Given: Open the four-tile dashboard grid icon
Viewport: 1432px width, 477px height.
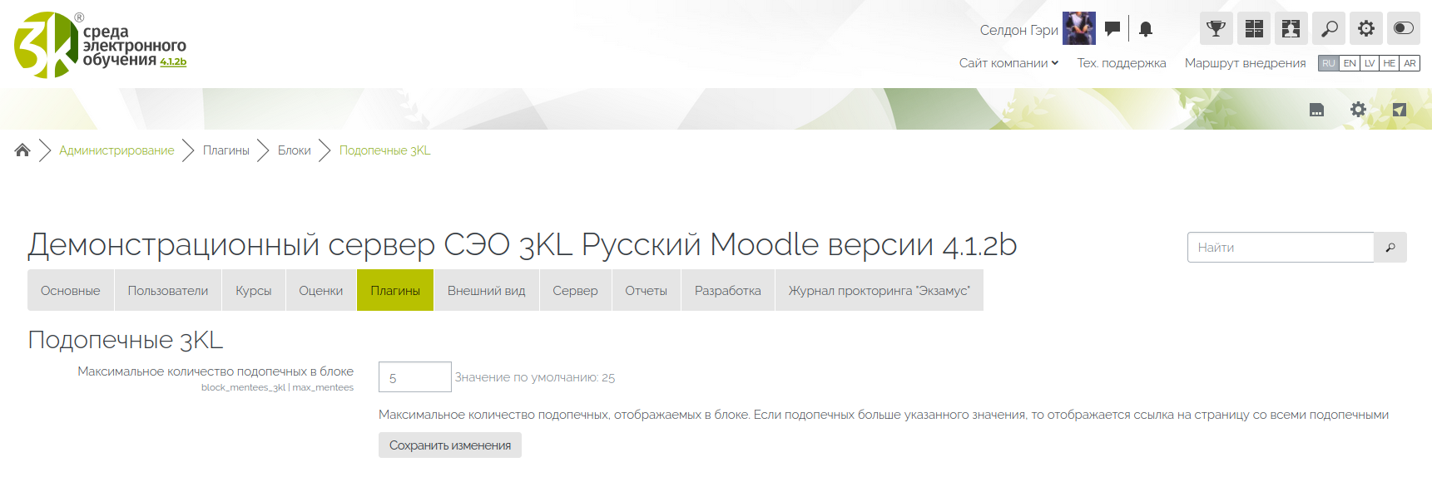Looking at the screenshot, I should click(x=1254, y=29).
